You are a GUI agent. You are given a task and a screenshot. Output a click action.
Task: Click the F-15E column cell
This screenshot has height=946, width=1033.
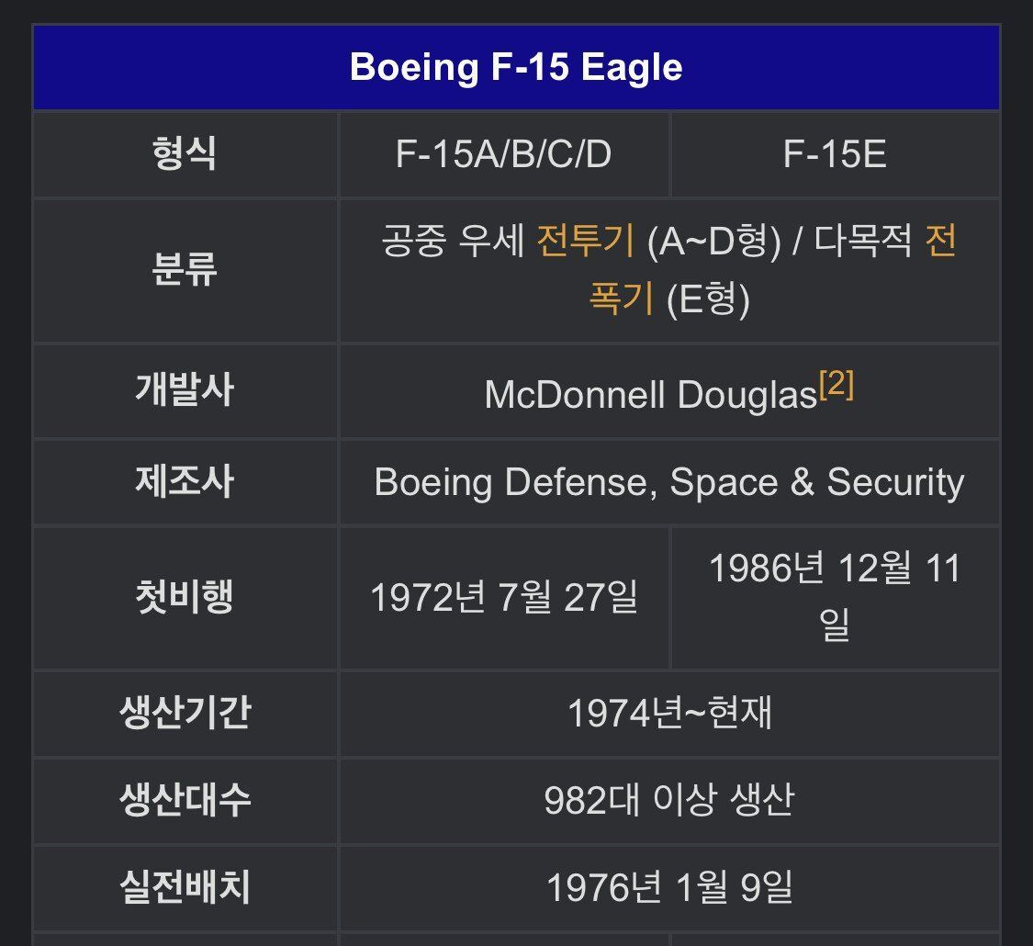click(x=835, y=154)
